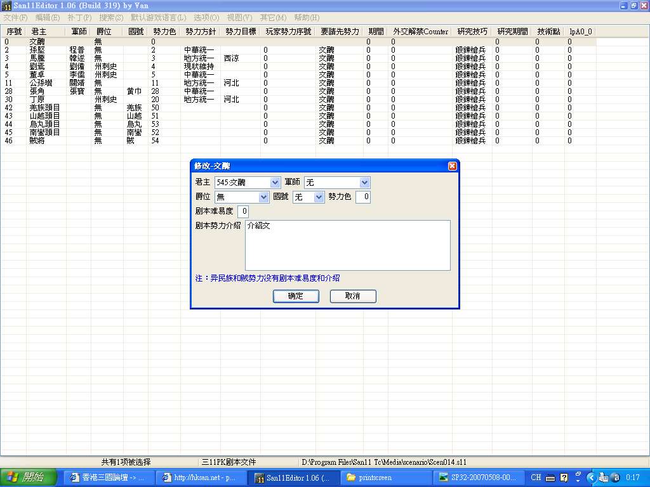Image resolution: width=650 pixels, height=487 pixels.
Task: Select the 山越頭目 row
Action: [298, 116]
